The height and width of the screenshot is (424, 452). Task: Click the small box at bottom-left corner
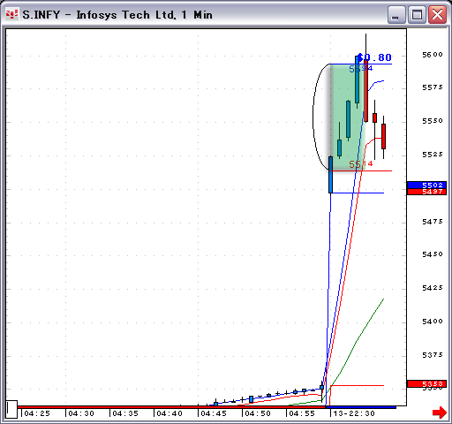[x=11, y=409]
